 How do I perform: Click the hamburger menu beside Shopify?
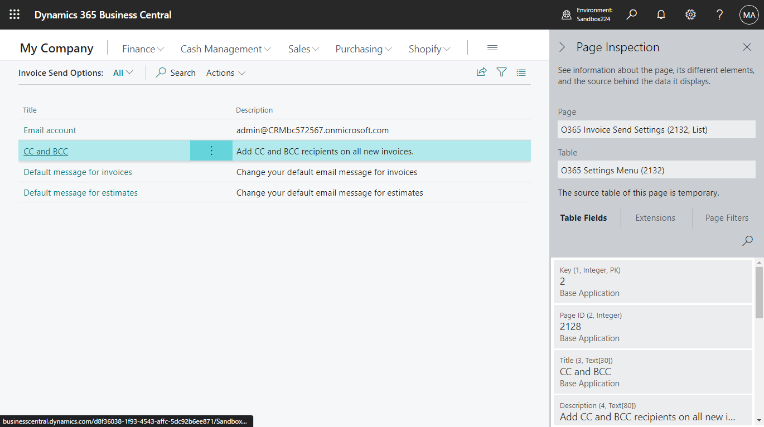492,48
